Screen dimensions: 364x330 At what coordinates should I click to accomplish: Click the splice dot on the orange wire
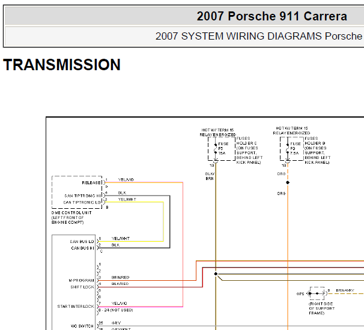pos(288,182)
